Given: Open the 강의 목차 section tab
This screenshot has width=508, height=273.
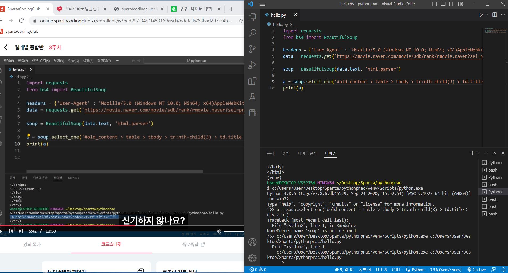Looking at the screenshot, I should coord(32,244).
